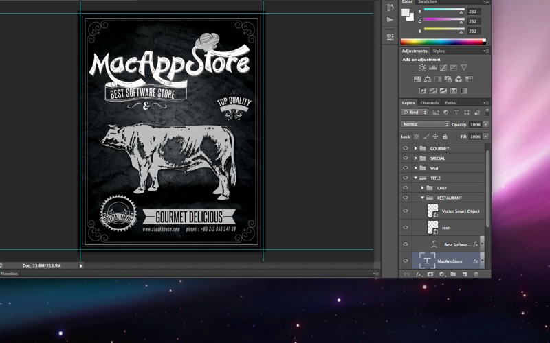Pick a color from the spectrum ramp
This screenshot has width=550, height=343.
443,42
